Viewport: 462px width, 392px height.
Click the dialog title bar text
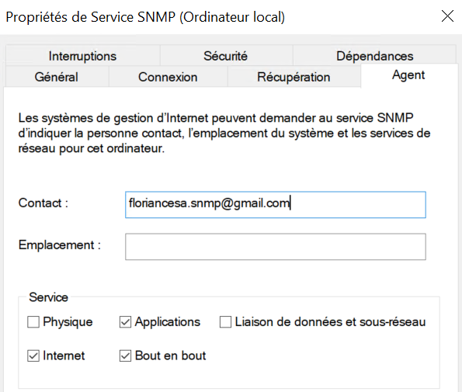[x=145, y=17]
